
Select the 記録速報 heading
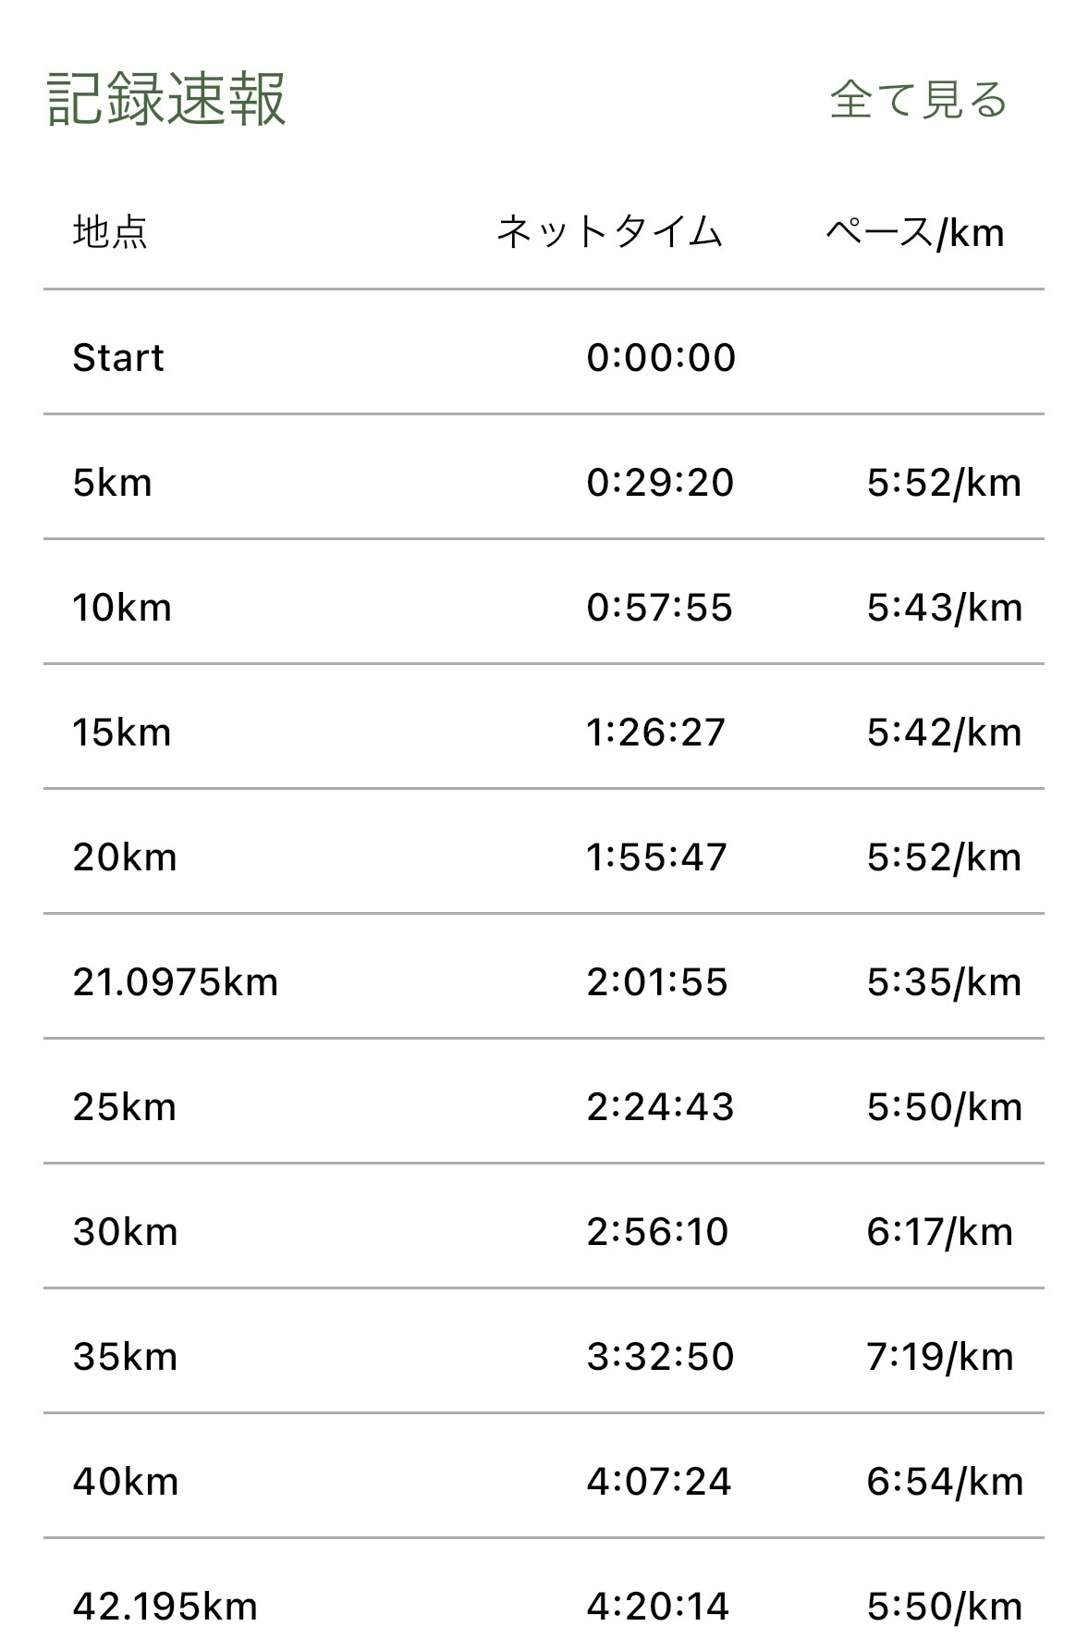pos(166,100)
